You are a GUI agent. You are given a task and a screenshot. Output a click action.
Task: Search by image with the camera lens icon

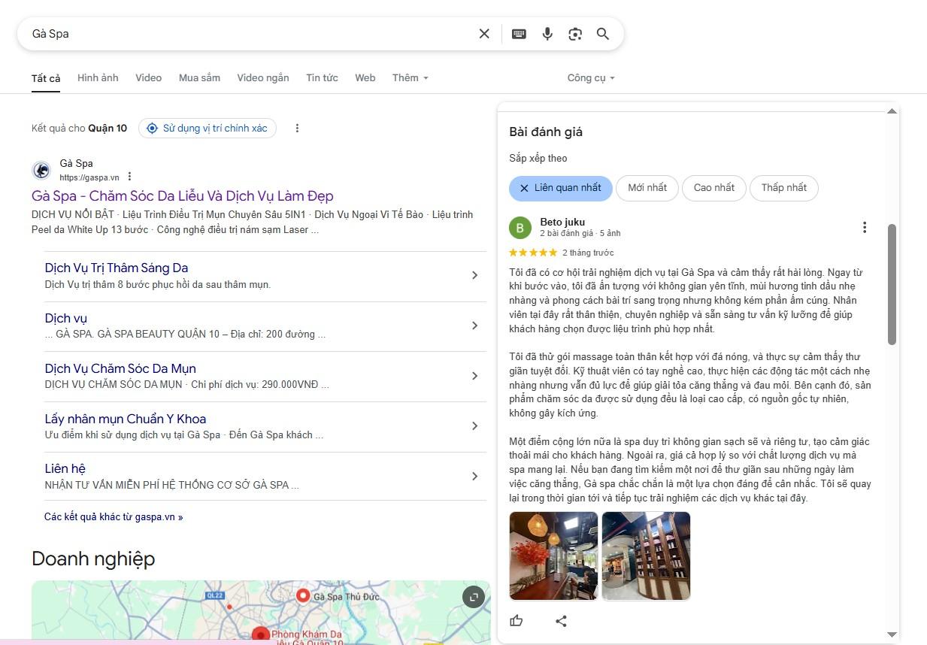point(575,34)
